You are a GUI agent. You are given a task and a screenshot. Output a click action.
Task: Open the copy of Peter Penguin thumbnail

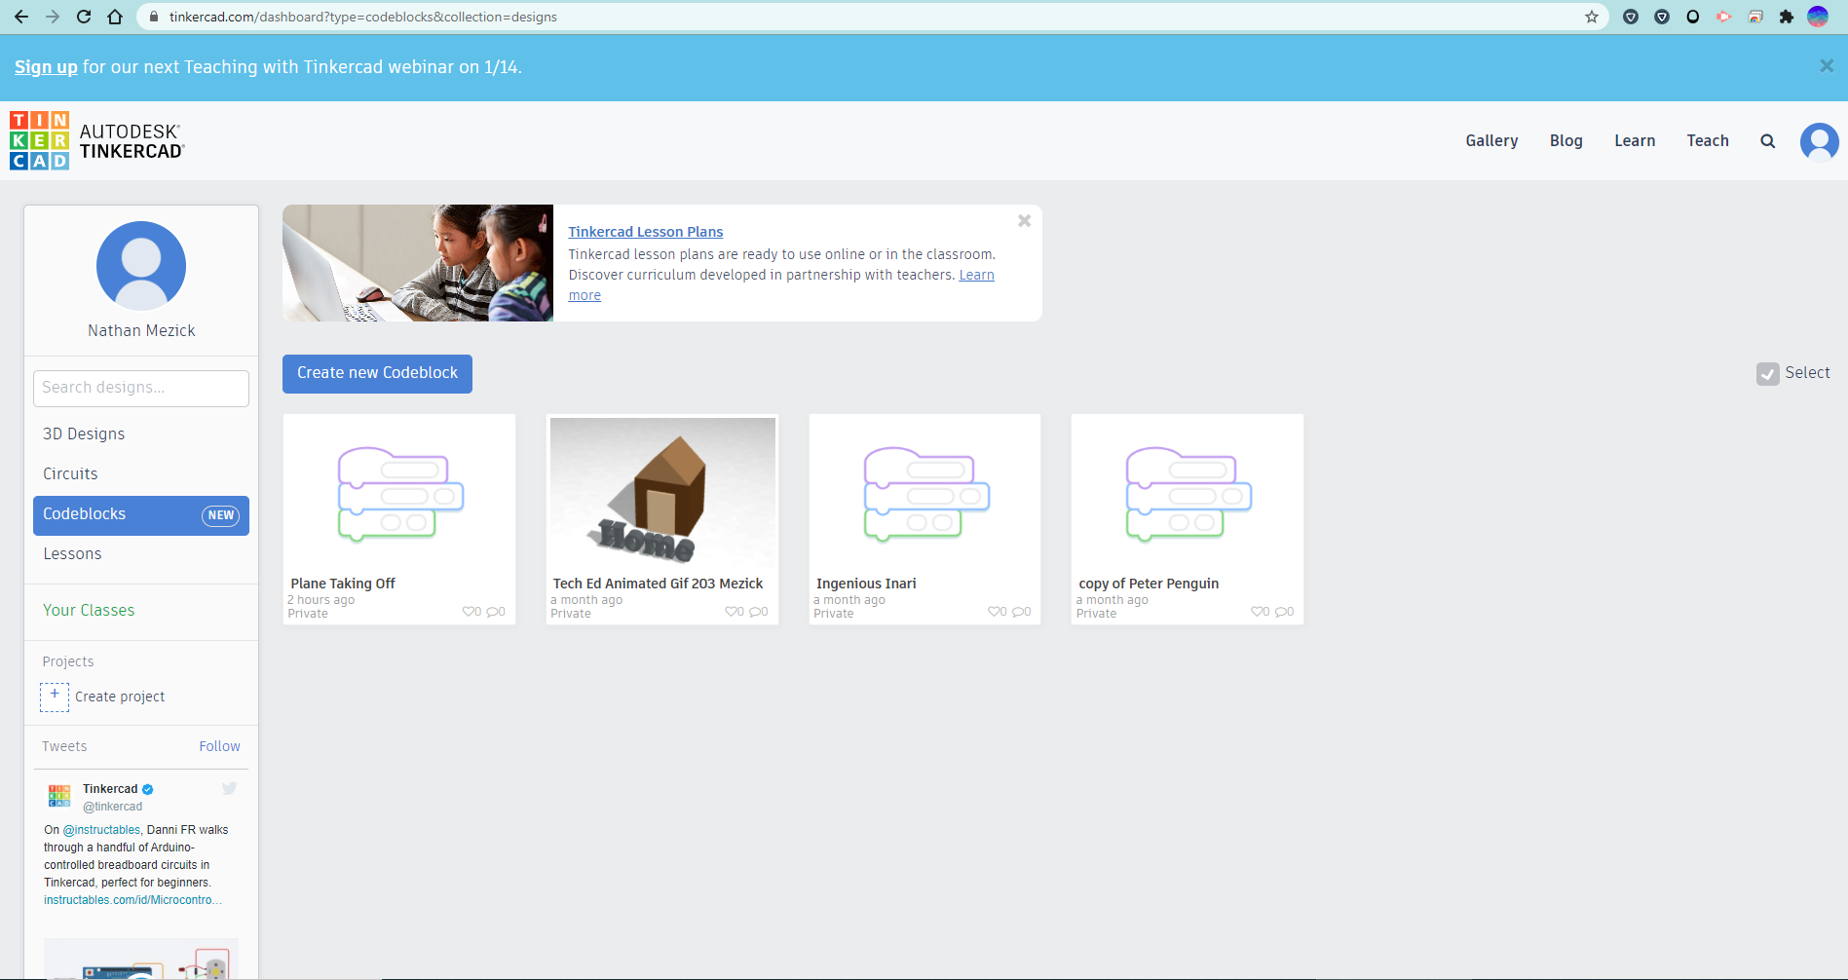[x=1188, y=494]
